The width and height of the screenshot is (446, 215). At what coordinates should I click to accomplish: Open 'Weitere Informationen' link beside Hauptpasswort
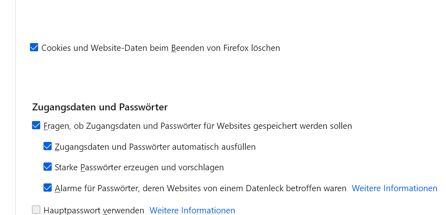point(192,210)
